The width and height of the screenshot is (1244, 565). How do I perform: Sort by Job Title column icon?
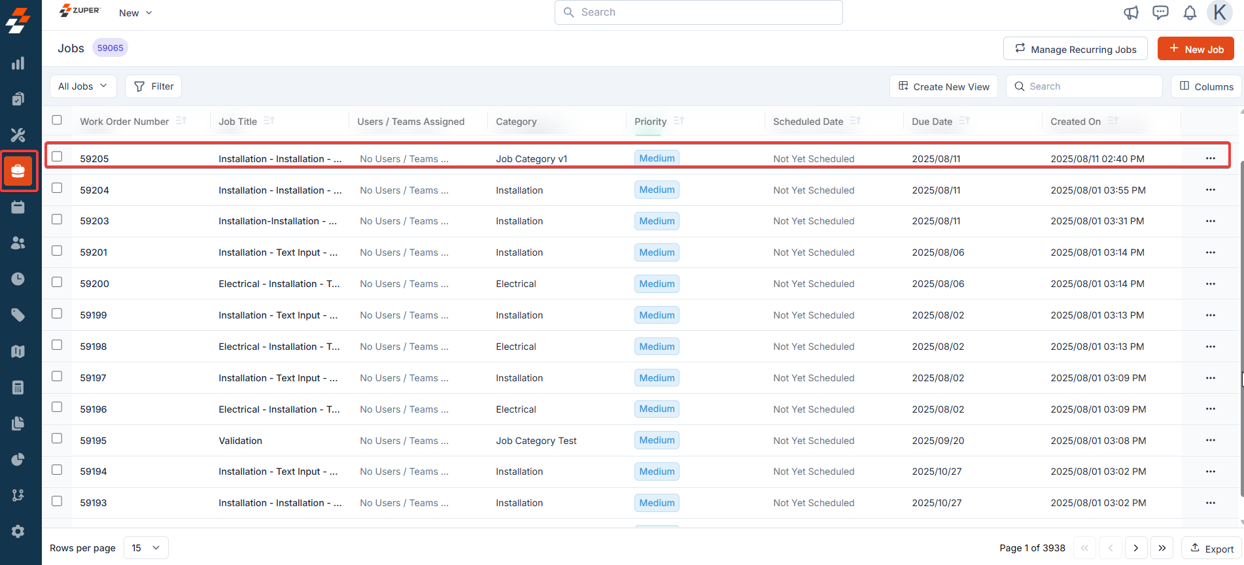click(269, 121)
